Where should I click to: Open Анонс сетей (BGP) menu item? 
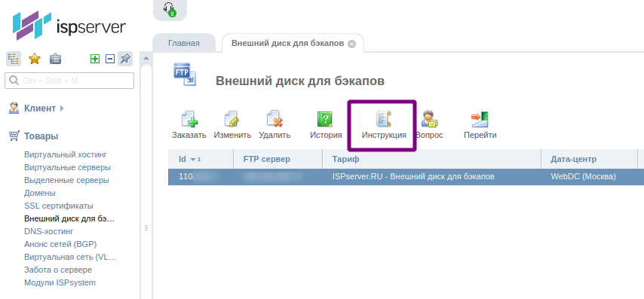pyautogui.click(x=60, y=244)
